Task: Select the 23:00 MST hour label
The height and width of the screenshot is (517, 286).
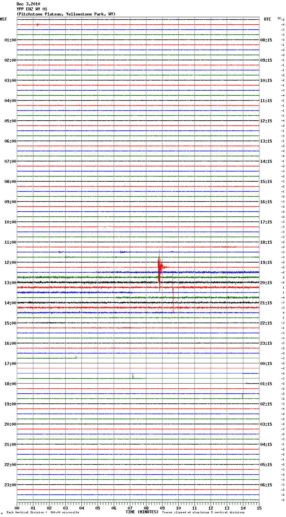Action: (x=10, y=485)
